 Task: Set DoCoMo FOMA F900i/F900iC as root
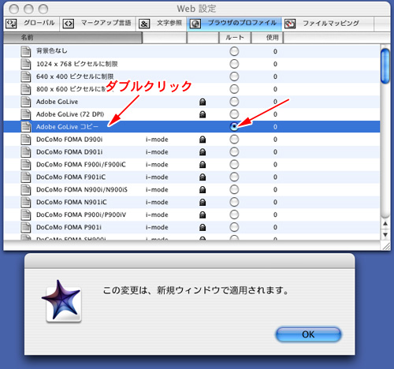[234, 165]
